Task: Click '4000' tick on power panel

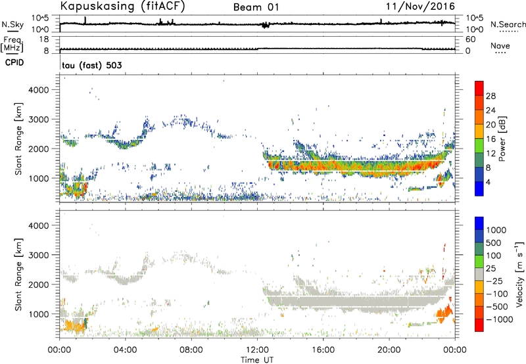Action: 38,90
